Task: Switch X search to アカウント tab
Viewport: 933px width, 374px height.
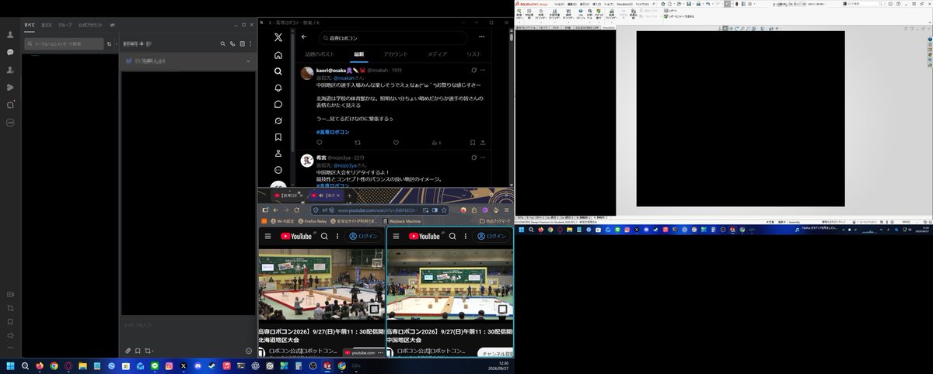Action: point(395,54)
